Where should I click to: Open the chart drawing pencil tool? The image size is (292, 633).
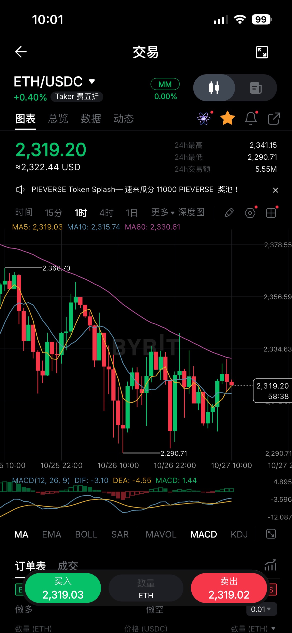click(x=229, y=213)
